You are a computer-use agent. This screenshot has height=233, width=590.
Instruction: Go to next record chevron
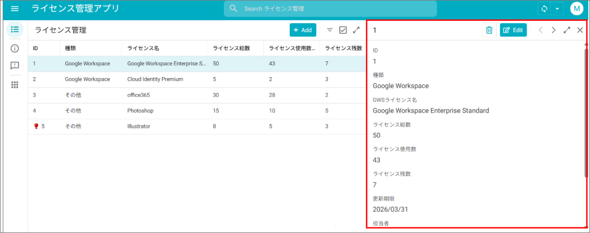(x=553, y=30)
